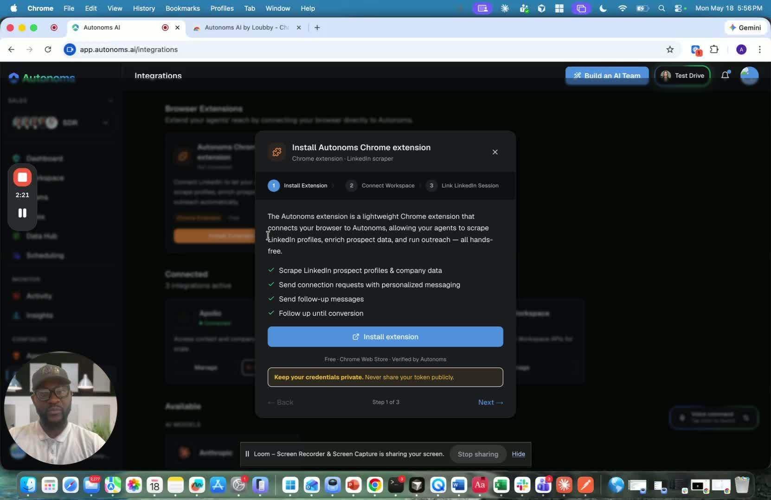
Task: Open the notifications bell
Action: pos(725,75)
